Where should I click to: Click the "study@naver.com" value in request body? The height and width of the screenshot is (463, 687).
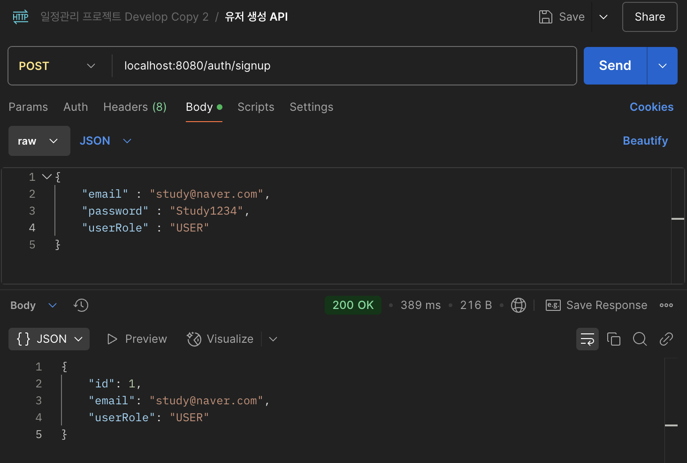pos(206,194)
